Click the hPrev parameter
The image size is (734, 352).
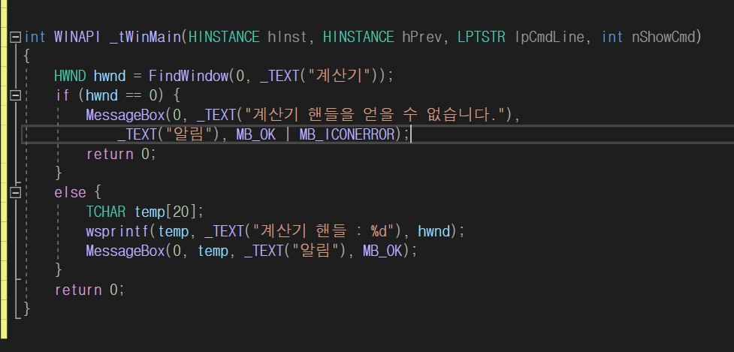coord(422,37)
